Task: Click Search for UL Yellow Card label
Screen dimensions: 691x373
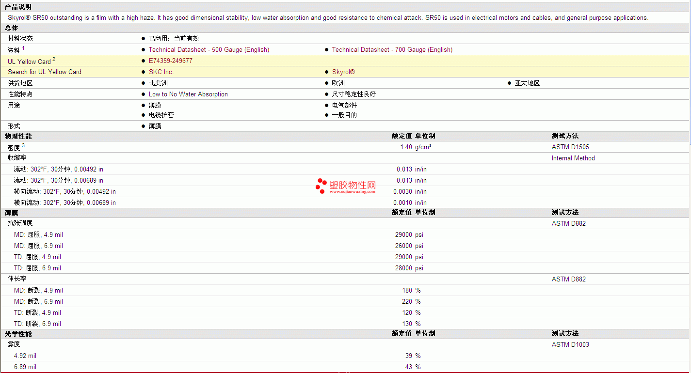Action: (x=45, y=72)
